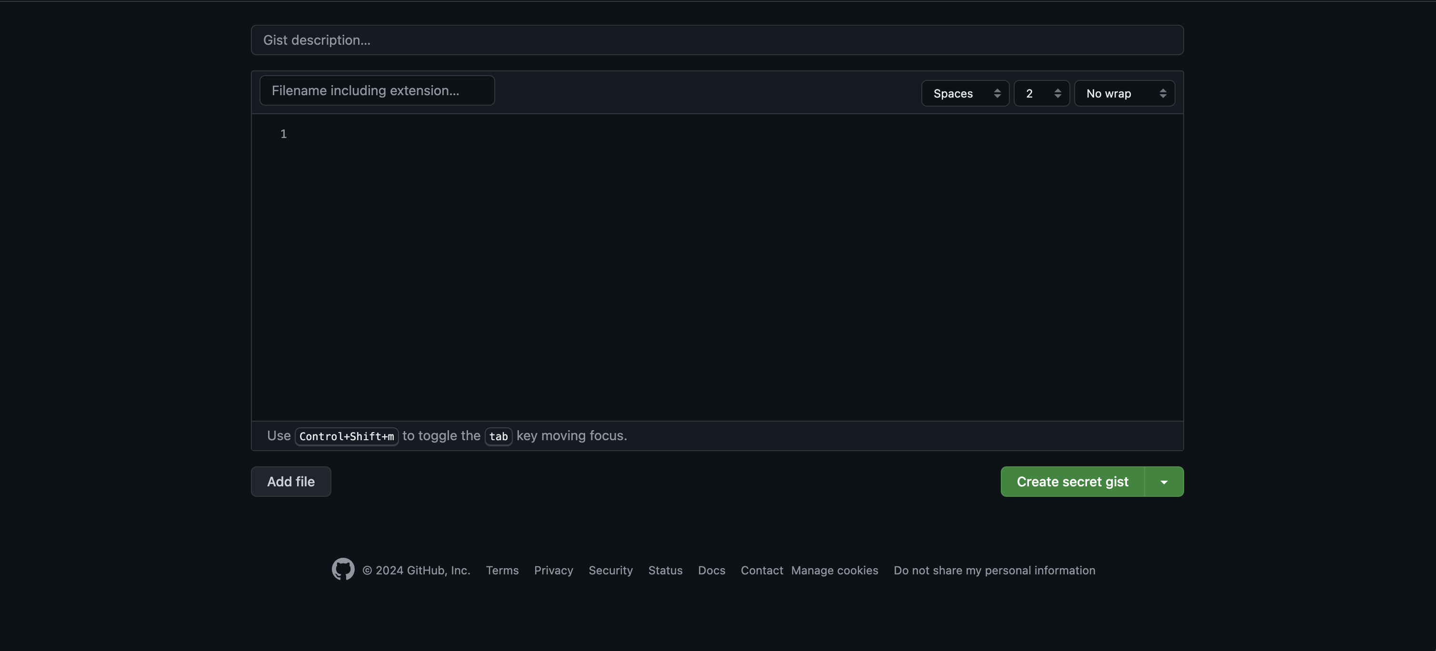Click the Filename including extension field
Viewport: 1436px width, 651px height.
377,90
